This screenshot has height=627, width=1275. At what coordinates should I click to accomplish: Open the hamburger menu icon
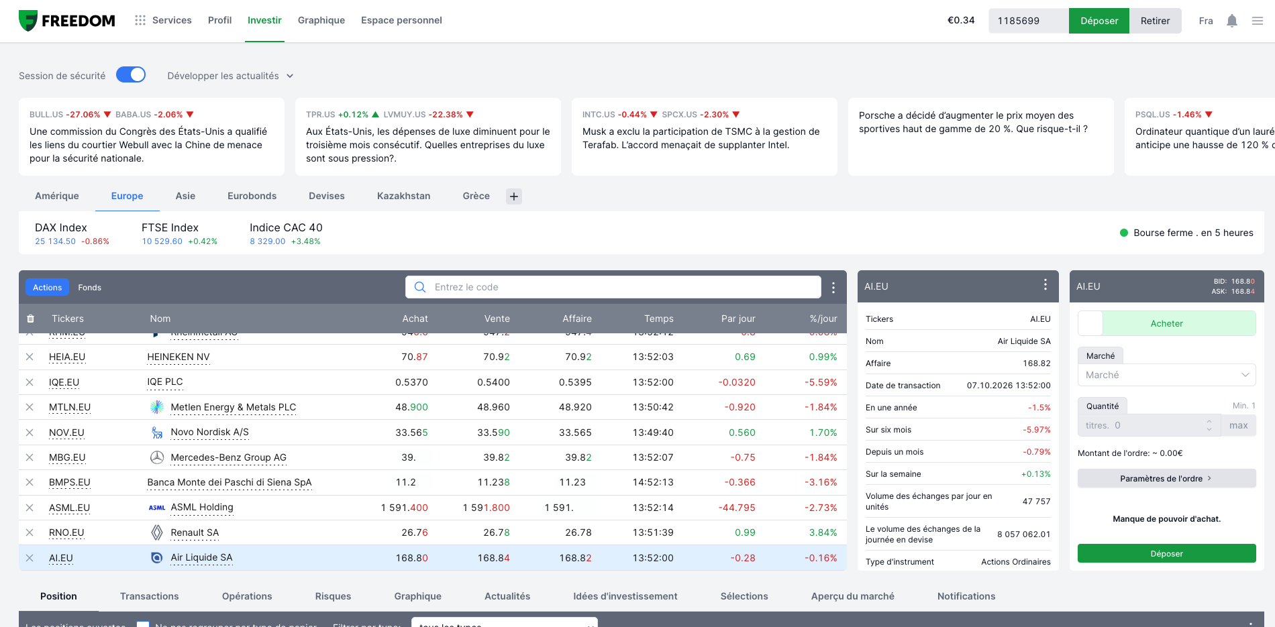tap(1258, 21)
